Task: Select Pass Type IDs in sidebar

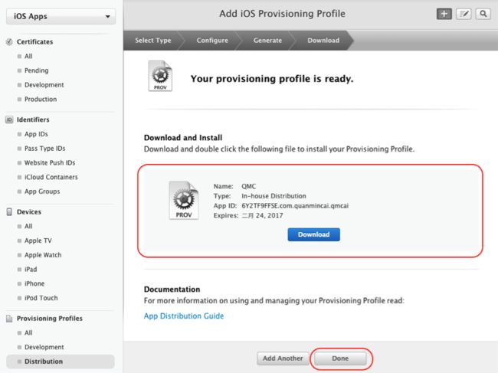Action: pos(44,149)
